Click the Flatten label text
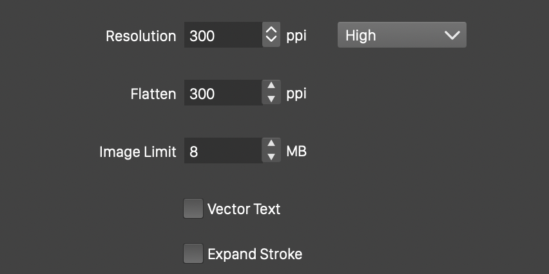Viewport: 549px width, 274px height. pos(153,94)
